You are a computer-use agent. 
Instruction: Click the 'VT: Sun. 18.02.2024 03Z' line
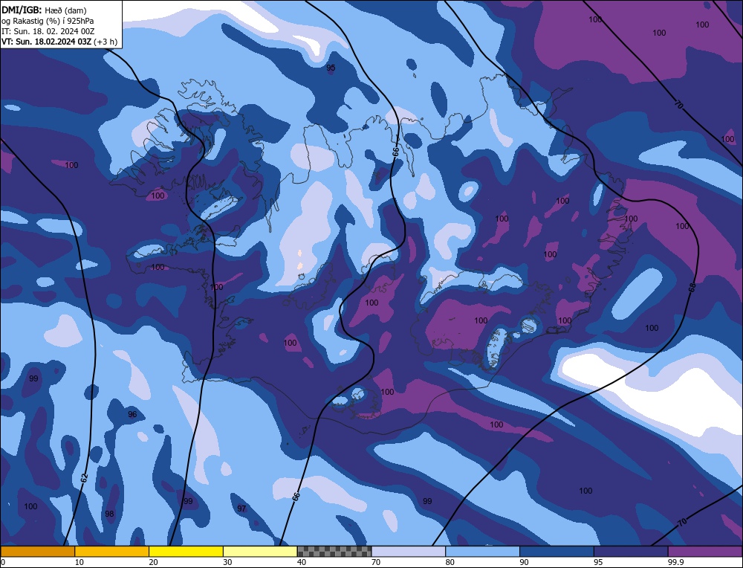46,41
